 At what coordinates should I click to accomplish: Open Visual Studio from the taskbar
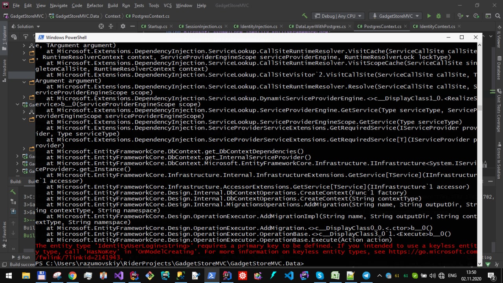pos(119,276)
